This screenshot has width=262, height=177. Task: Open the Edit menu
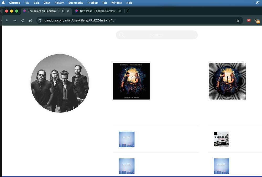[36, 3]
